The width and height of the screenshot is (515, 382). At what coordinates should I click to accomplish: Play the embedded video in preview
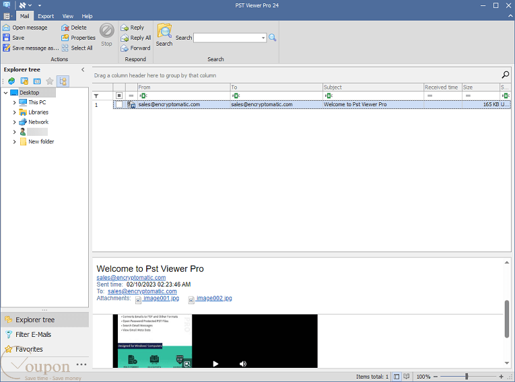[215, 364]
